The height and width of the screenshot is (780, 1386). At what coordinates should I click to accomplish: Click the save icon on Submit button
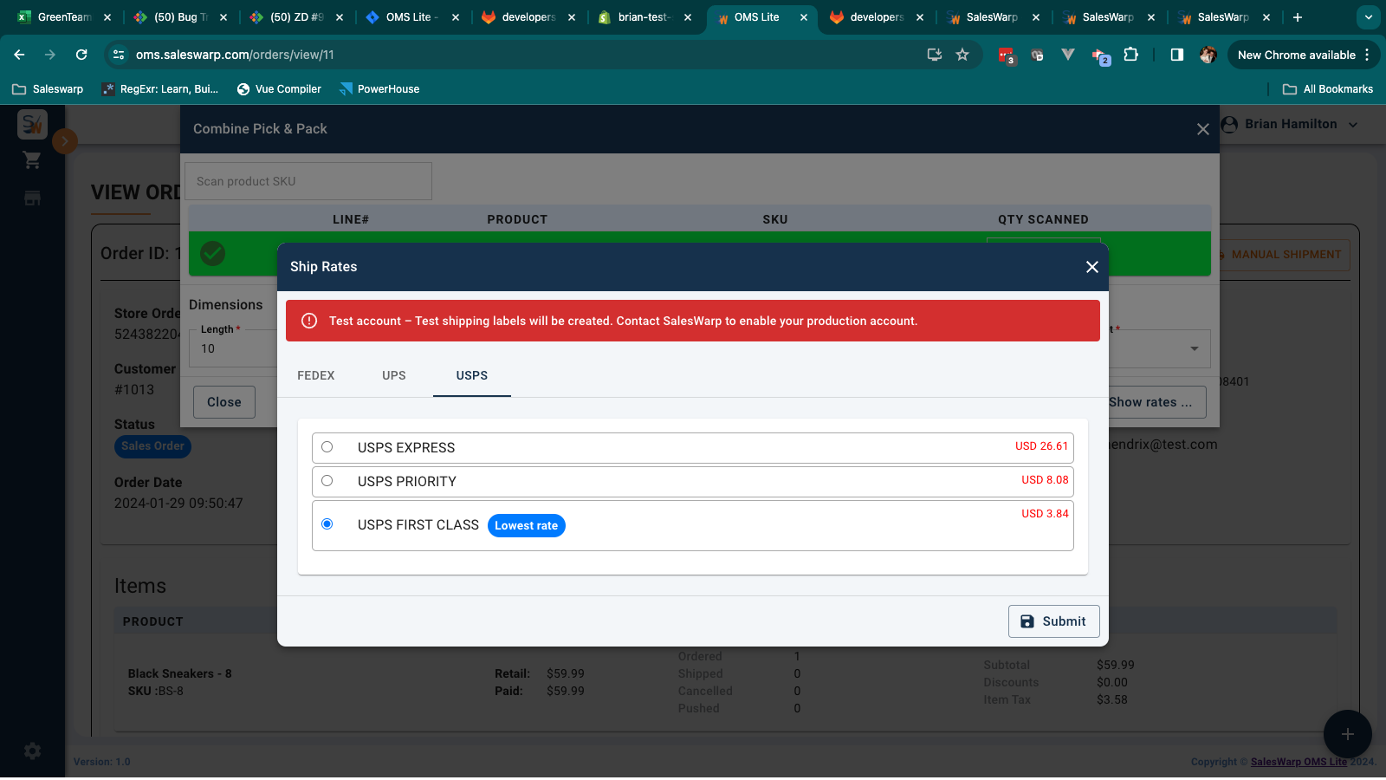point(1027,621)
